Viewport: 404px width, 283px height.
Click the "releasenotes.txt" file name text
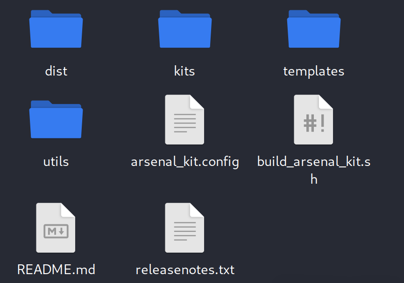(x=185, y=269)
